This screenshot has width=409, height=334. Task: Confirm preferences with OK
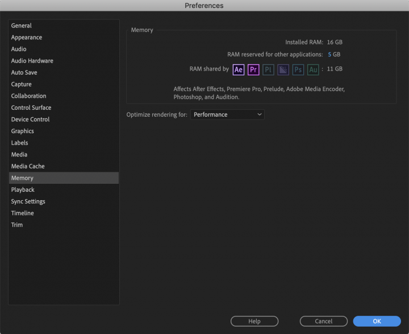click(377, 321)
